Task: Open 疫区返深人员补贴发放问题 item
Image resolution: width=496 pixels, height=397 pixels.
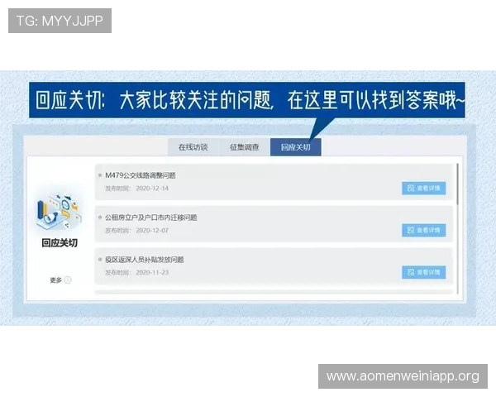Action: click(x=144, y=260)
